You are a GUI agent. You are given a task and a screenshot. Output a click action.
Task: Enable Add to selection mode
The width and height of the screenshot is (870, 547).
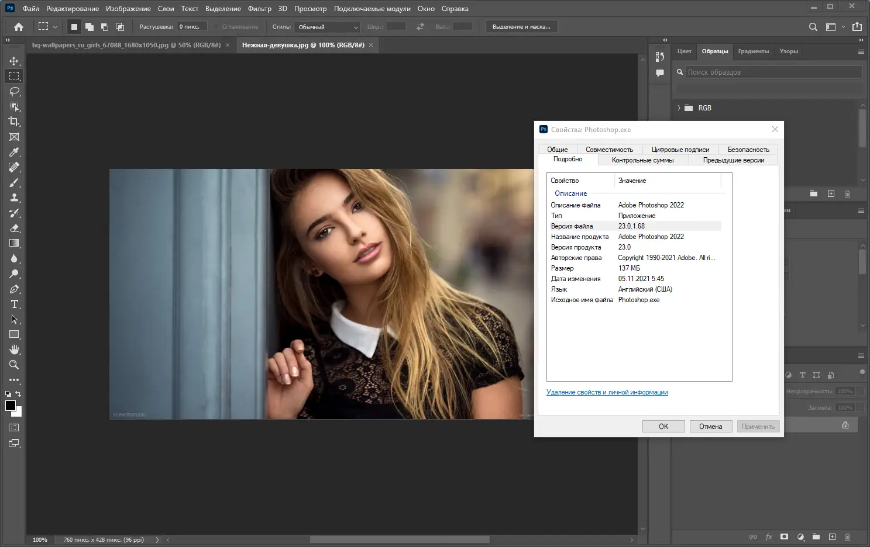pyautogui.click(x=90, y=27)
